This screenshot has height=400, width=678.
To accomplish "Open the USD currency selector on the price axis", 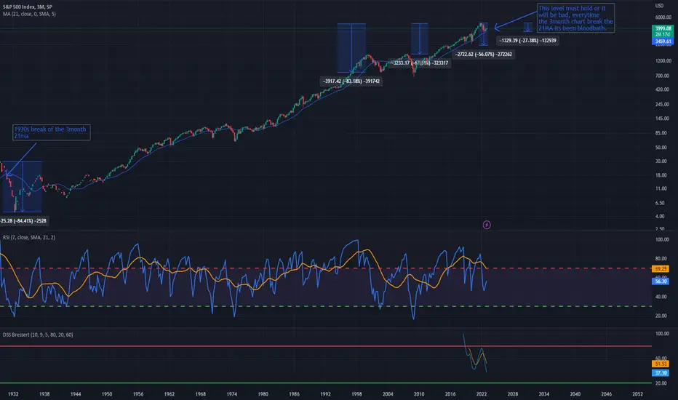I will [x=659, y=6].
